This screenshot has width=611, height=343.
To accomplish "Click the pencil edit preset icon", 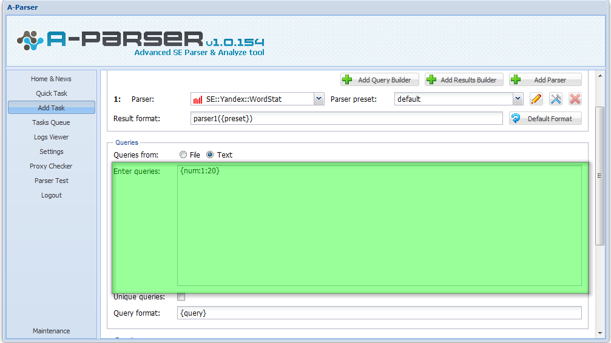I will click(x=536, y=99).
